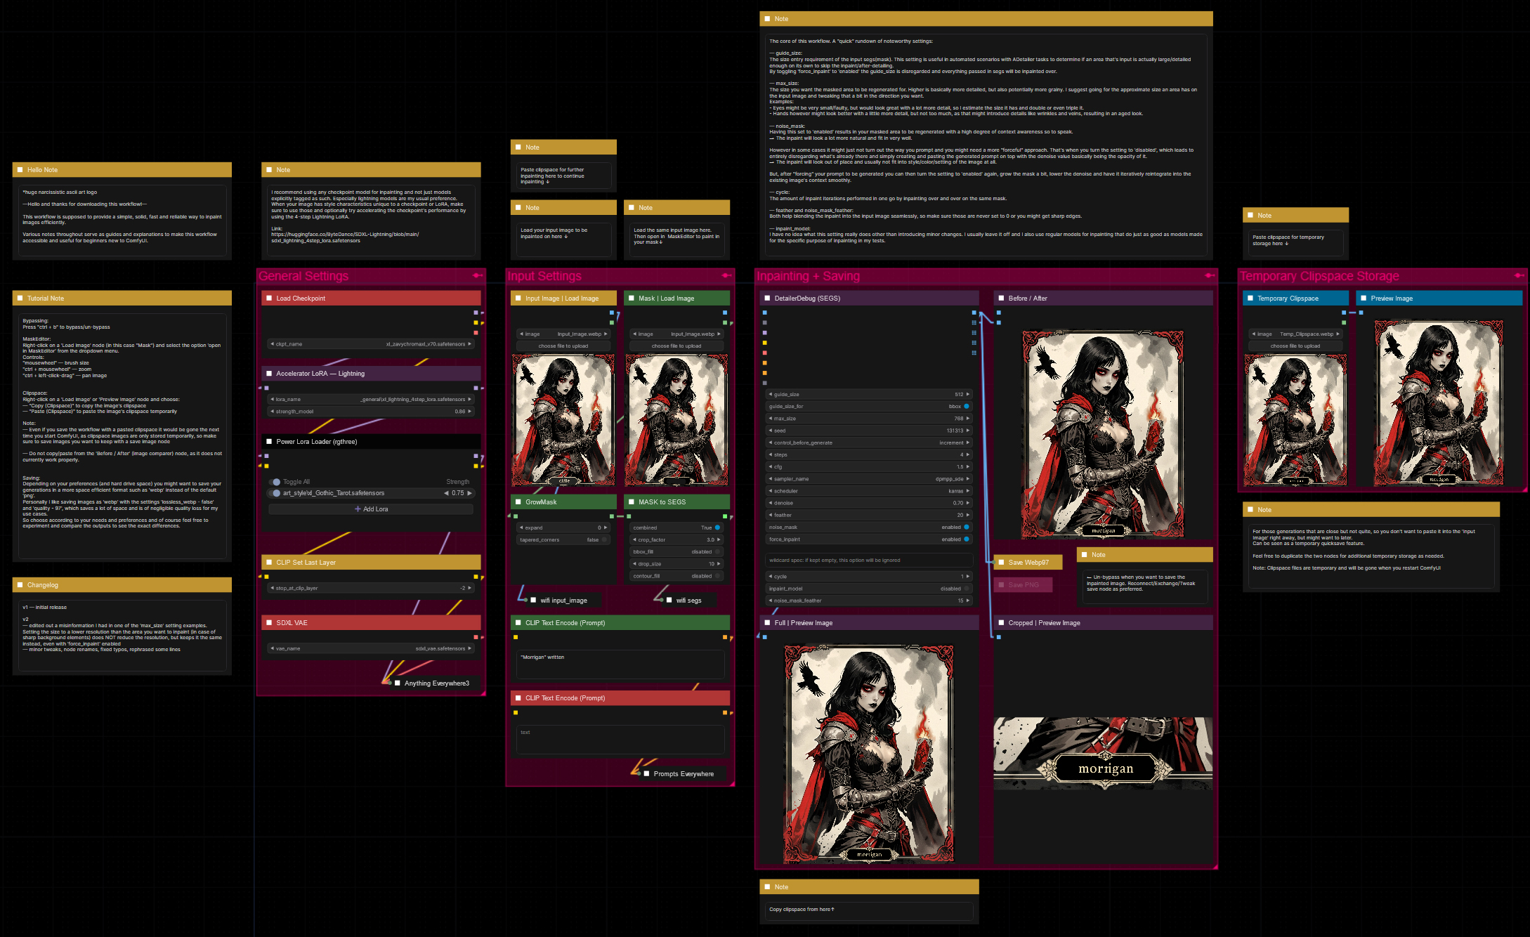Viewport: 1530px width, 937px height.
Task: Click the left arrow to decrease the denoise value
Action: [x=770, y=503]
